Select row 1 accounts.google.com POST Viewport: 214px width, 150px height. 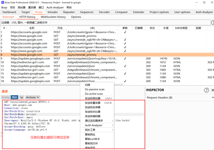coord(107,32)
